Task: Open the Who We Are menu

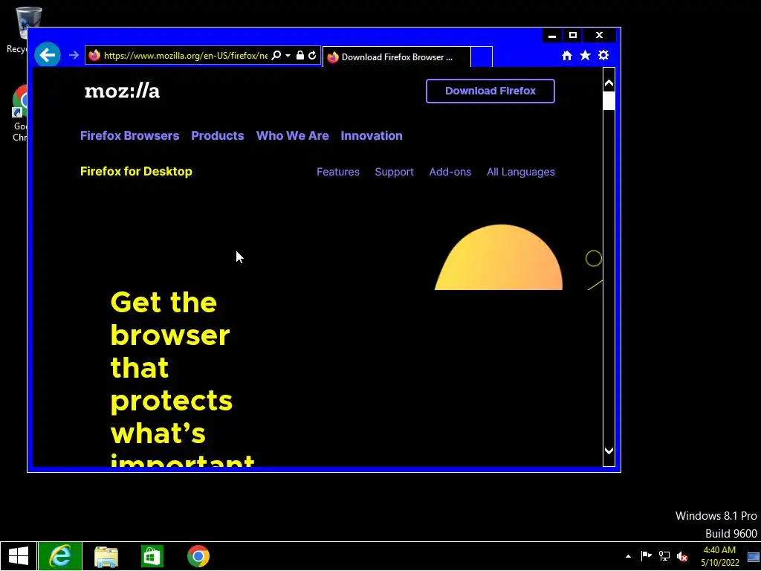Action: click(x=293, y=135)
